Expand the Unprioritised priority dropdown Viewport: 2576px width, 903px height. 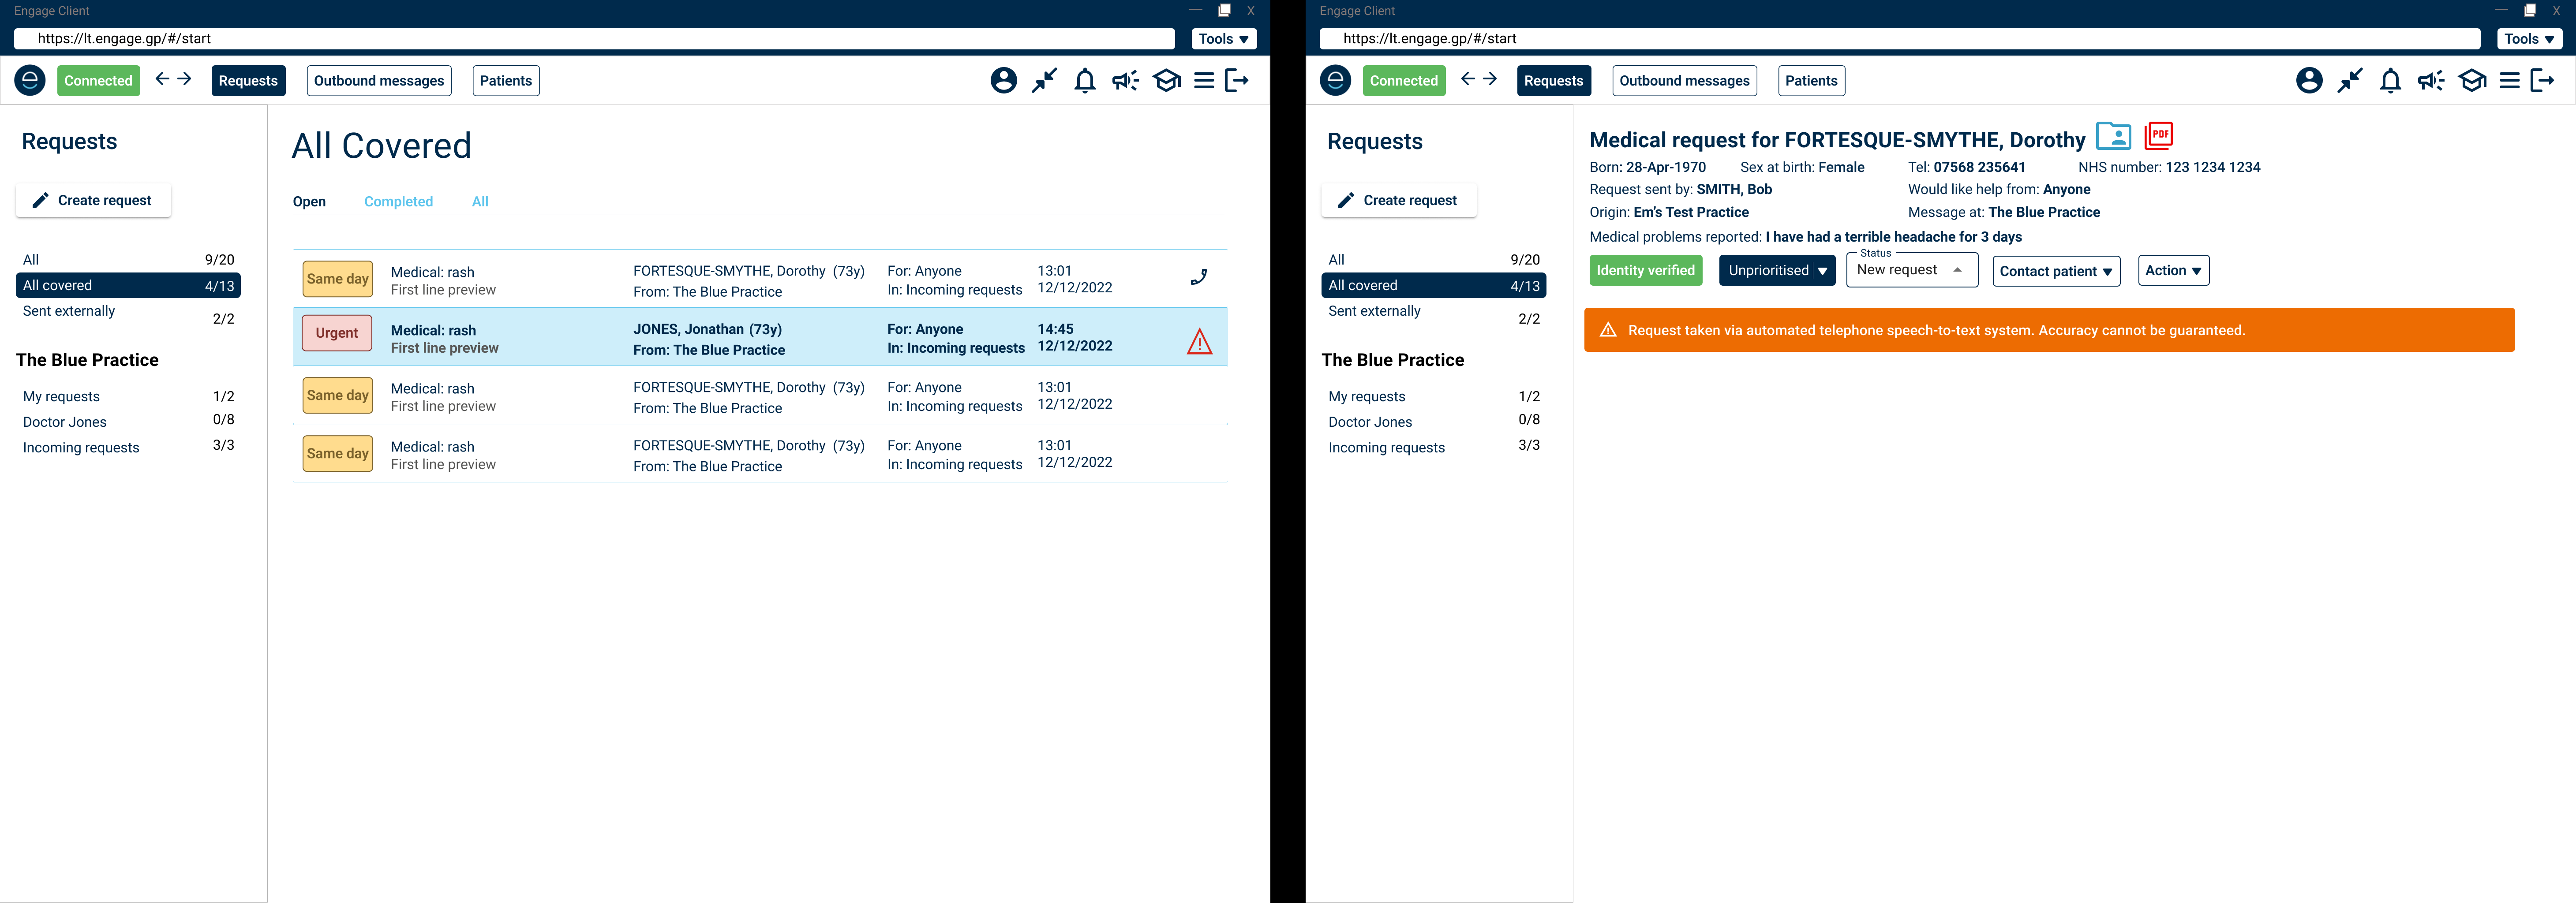(1822, 271)
